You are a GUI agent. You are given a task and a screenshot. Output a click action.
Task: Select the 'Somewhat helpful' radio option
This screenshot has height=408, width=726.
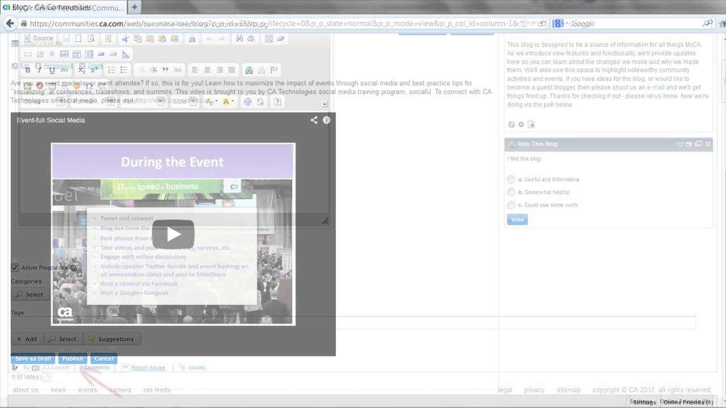coord(511,192)
